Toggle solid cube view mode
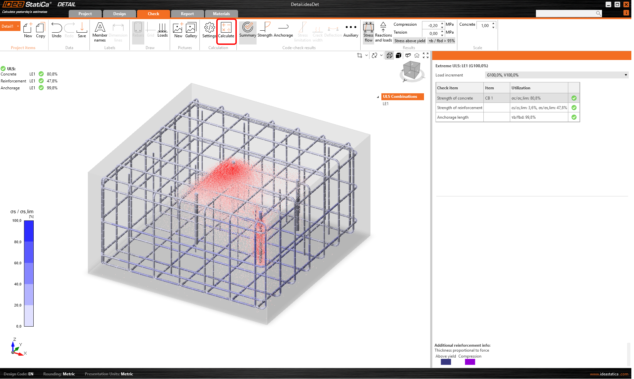The height and width of the screenshot is (379, 634). pyautogui.click(x=399, y=55)
